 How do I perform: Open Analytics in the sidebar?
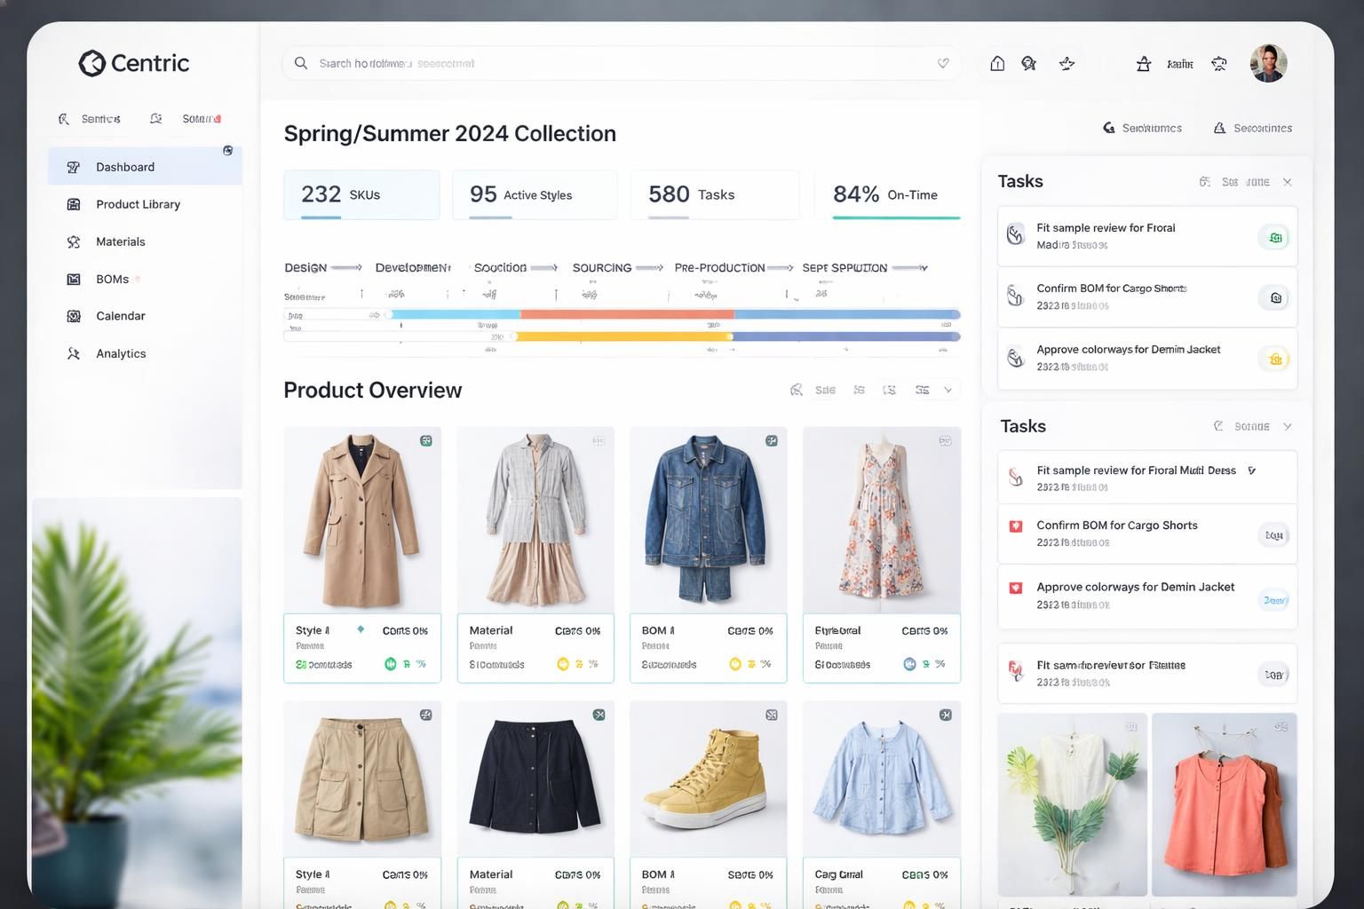click(145, 353)
